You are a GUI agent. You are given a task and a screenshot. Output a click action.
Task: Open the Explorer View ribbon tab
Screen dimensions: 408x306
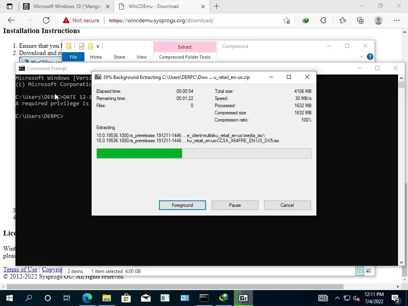point(141,57)
